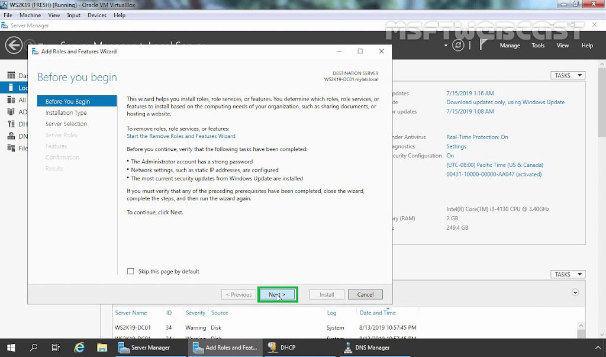The width and height of the screenshot is (606, 357).
Task: Select the AD DS icon in sidebar
Action: click(x=11, y=112)
